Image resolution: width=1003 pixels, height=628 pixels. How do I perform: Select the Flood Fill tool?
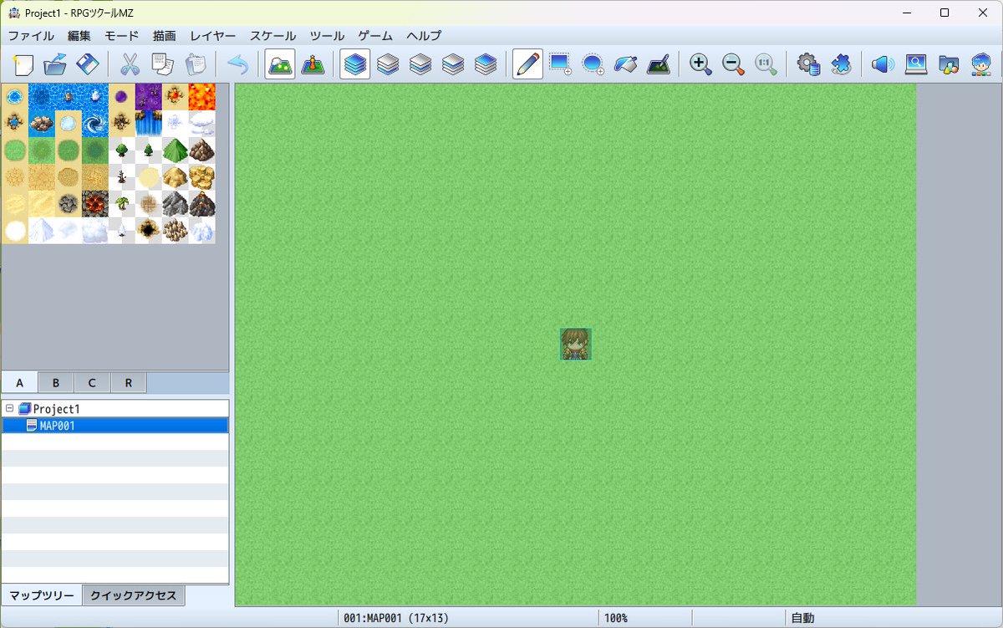(625, 64)
